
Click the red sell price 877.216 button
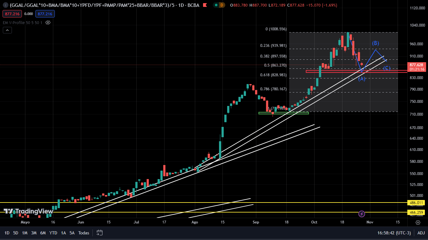tap(12, 14)
